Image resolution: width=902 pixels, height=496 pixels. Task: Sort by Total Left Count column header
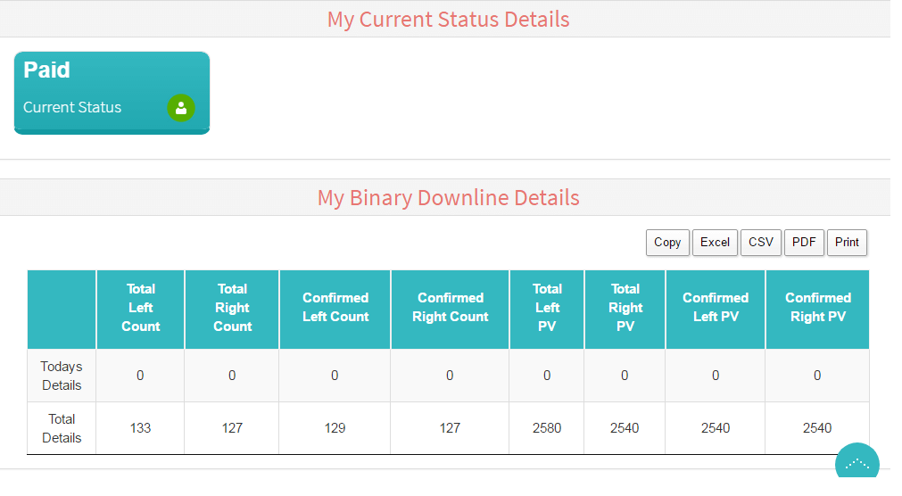141,308
